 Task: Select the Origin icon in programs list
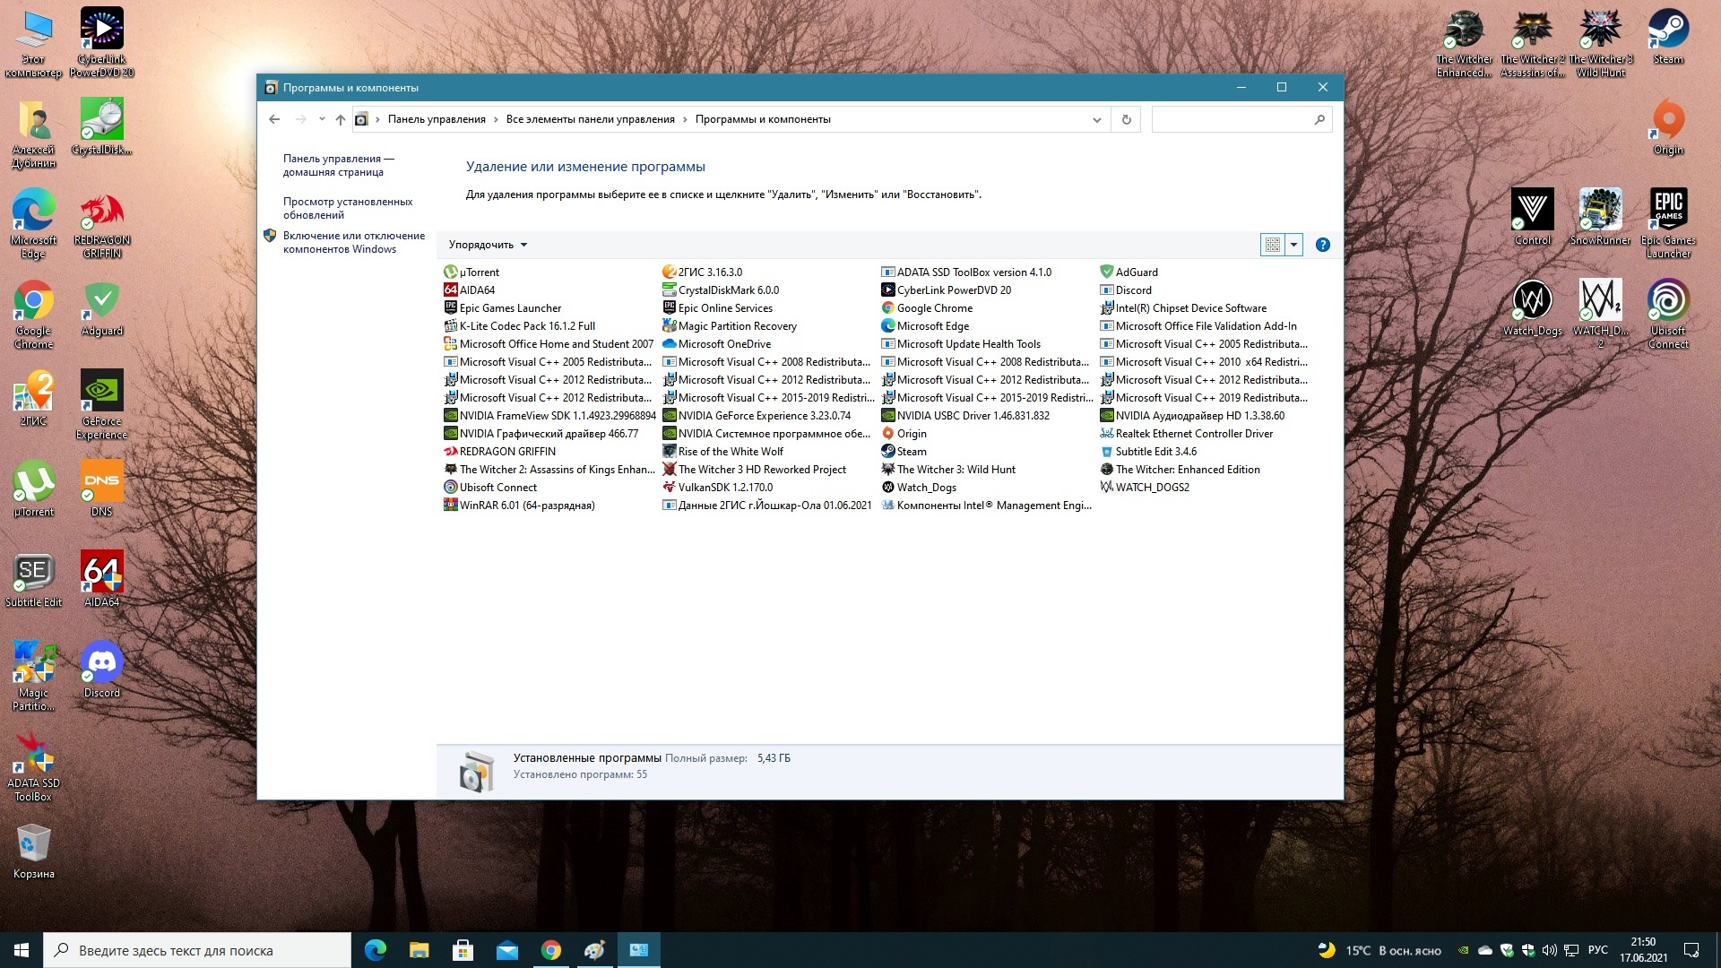(887, 433)
